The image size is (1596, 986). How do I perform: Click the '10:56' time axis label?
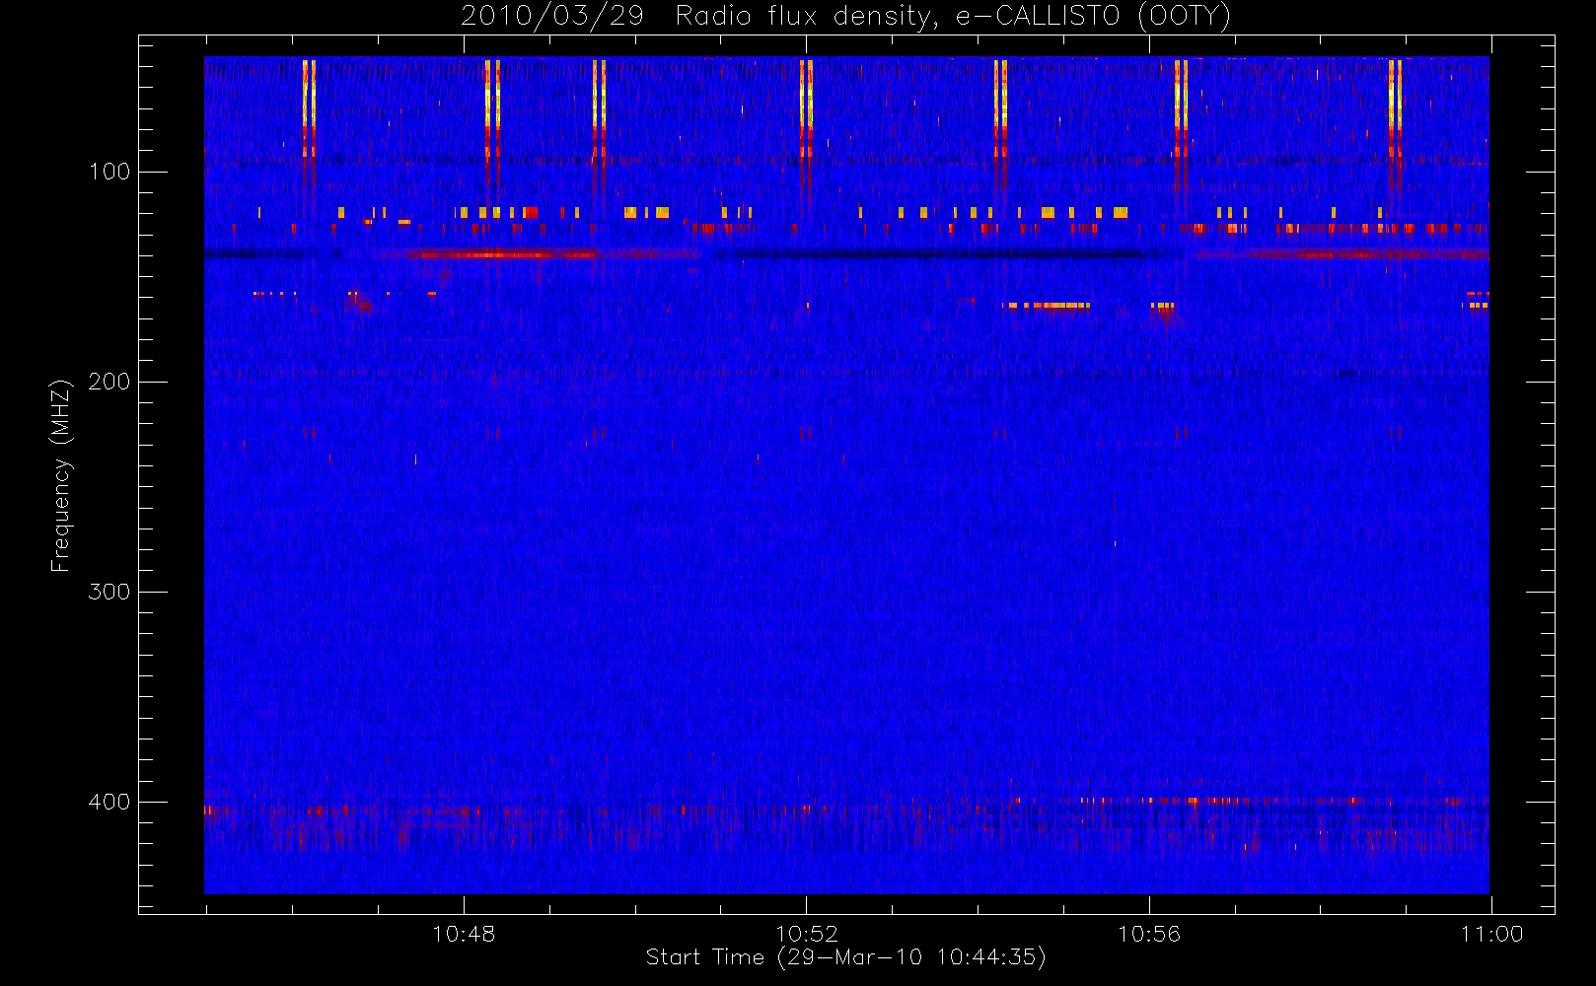tap(1148, 933)
